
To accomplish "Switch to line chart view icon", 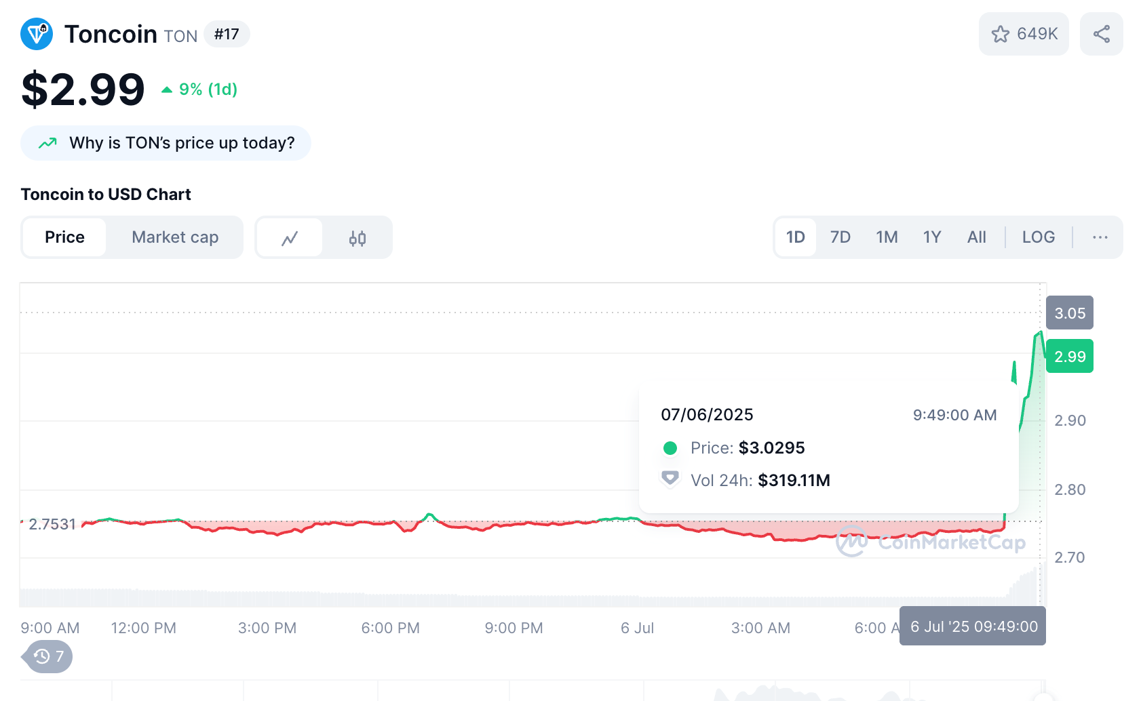I will coord(290,238).
